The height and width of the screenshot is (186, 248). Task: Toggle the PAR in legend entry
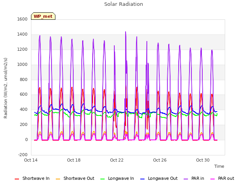[x=194, y=178]
